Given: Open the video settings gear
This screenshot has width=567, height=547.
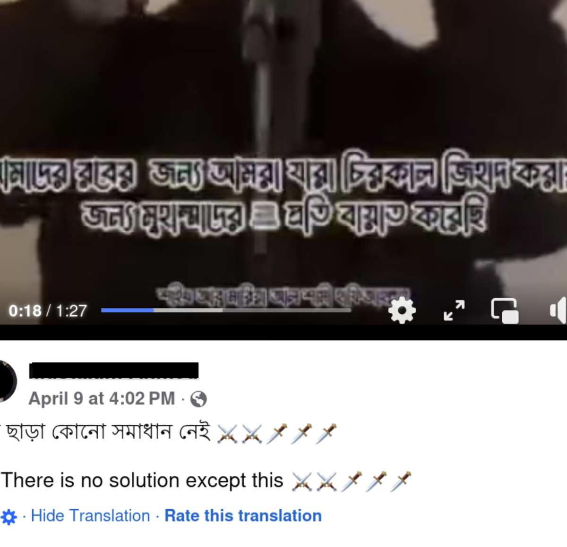Looking at the screenshot, I should tap(402, 311).
